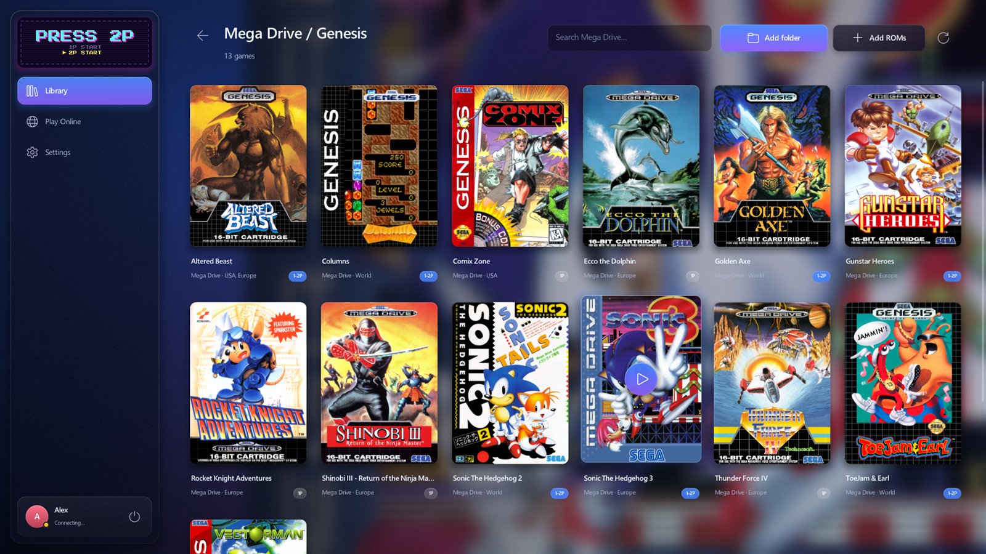Open the Library section

click(x=84, y=90)
